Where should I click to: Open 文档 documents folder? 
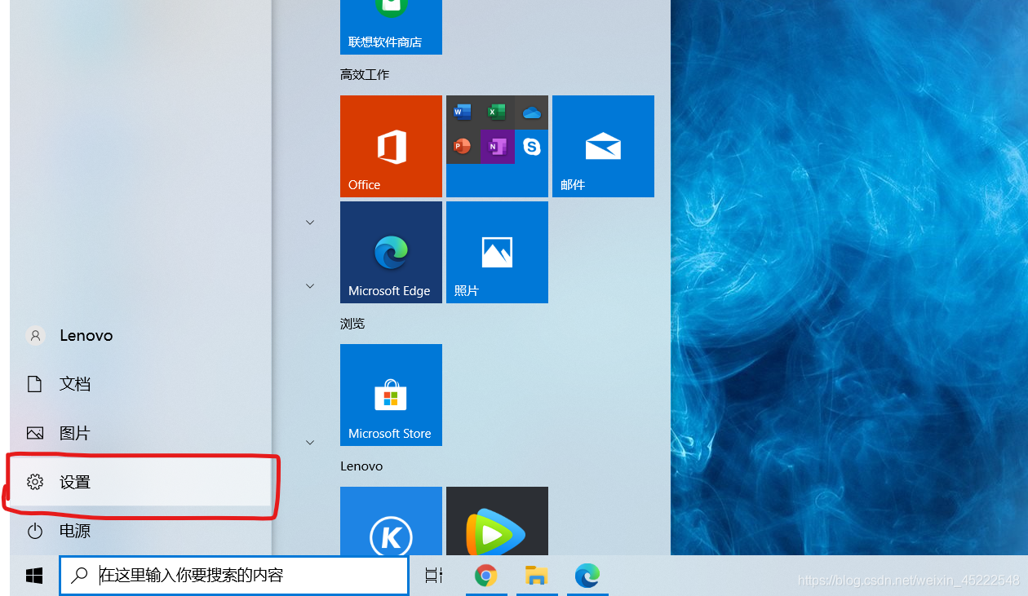(x=140, y=384)
